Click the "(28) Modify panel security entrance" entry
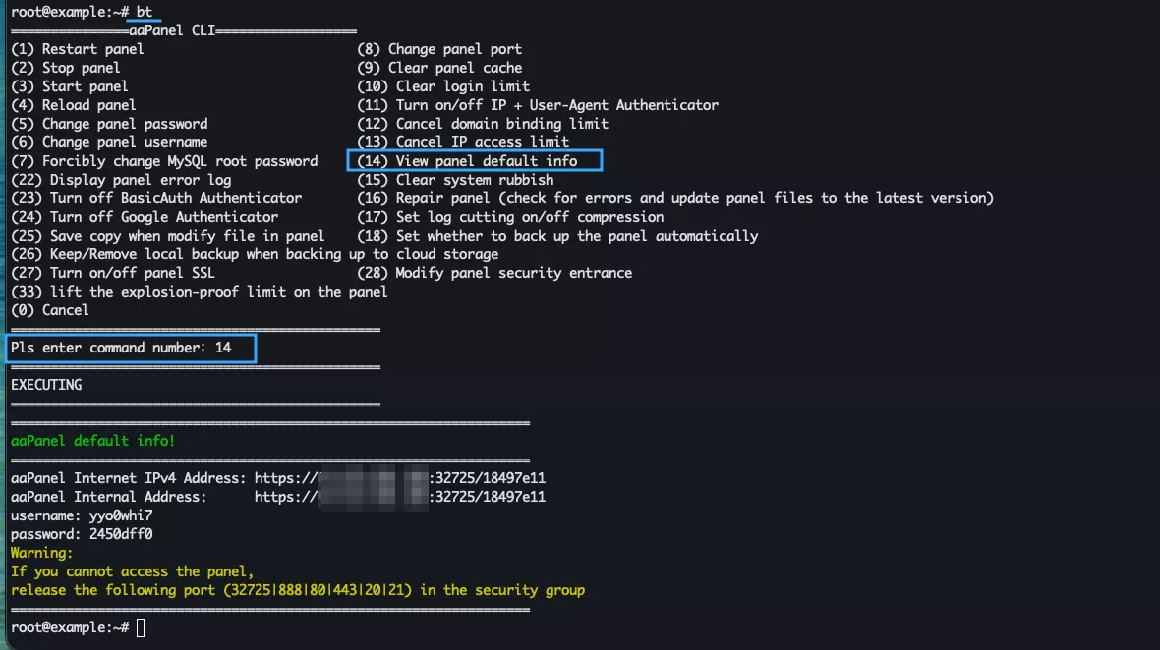 point(494,273)
